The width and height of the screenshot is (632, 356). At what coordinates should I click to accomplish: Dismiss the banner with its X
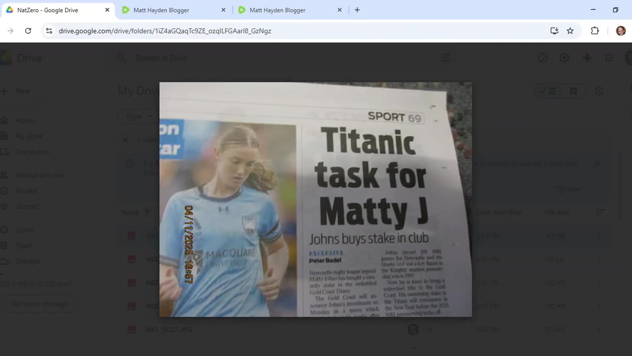pyautogui.click(x=597, y=164)
